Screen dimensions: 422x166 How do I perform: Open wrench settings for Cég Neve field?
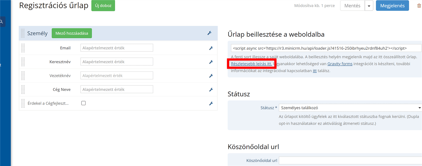(x=211, y=90)
